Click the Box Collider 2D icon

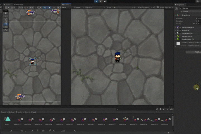178,39
